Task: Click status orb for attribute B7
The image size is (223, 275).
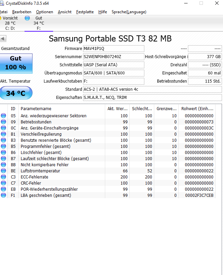Action: click(3, 158)
